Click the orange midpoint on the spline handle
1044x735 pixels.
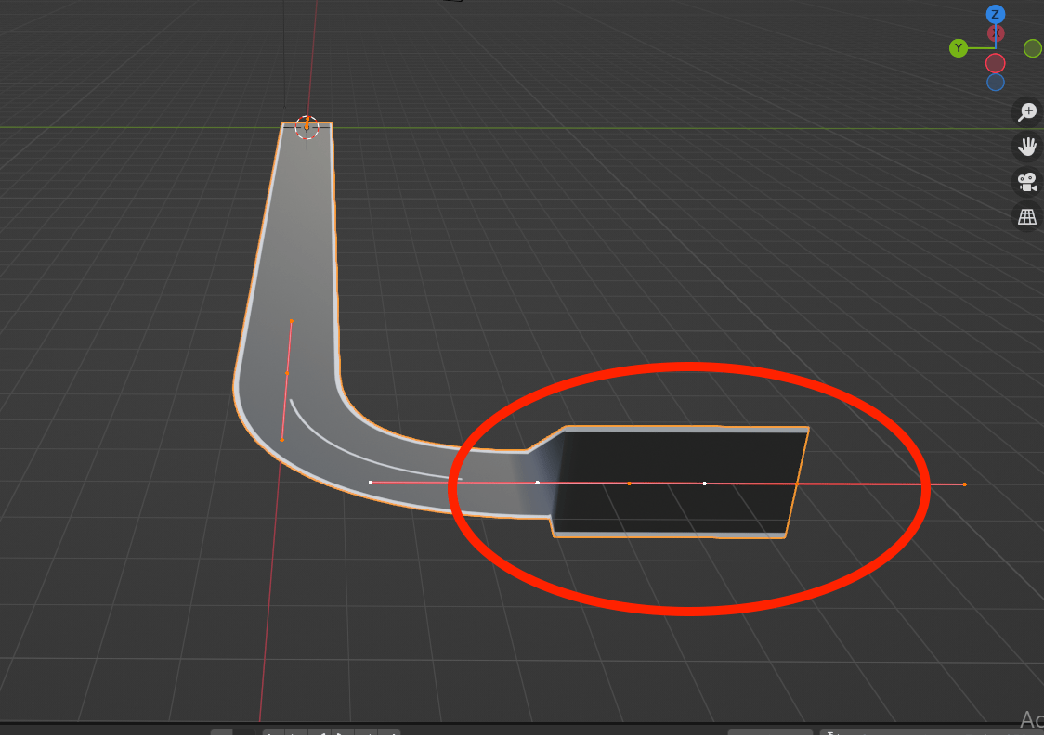(630, 483)
